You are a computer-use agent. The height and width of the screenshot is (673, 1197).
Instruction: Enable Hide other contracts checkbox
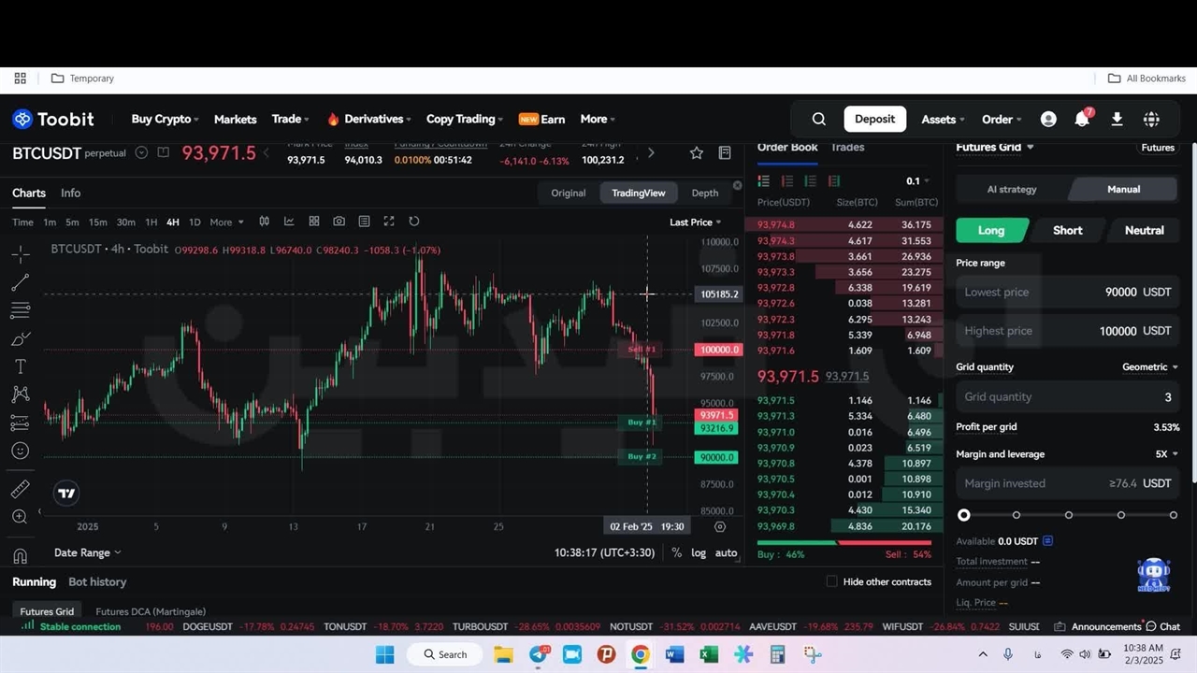tap(831, 581)
